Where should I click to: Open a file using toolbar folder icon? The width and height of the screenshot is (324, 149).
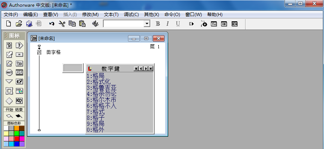point(19,24)
